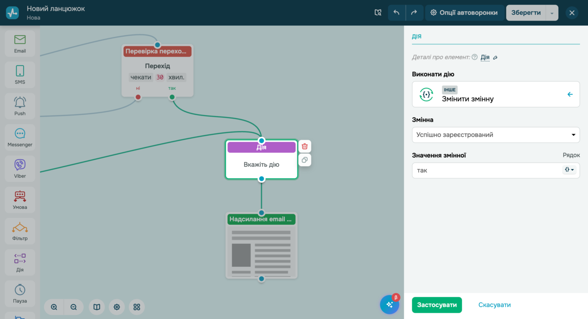Image resolution: width=588 pixels, height=319 pixels.
Task: Select the Email block in sidebar
Action: (x=20, y=44)
